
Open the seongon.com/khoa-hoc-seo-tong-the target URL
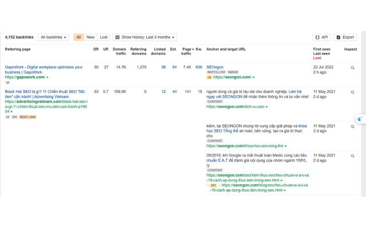tap(245, 146)
